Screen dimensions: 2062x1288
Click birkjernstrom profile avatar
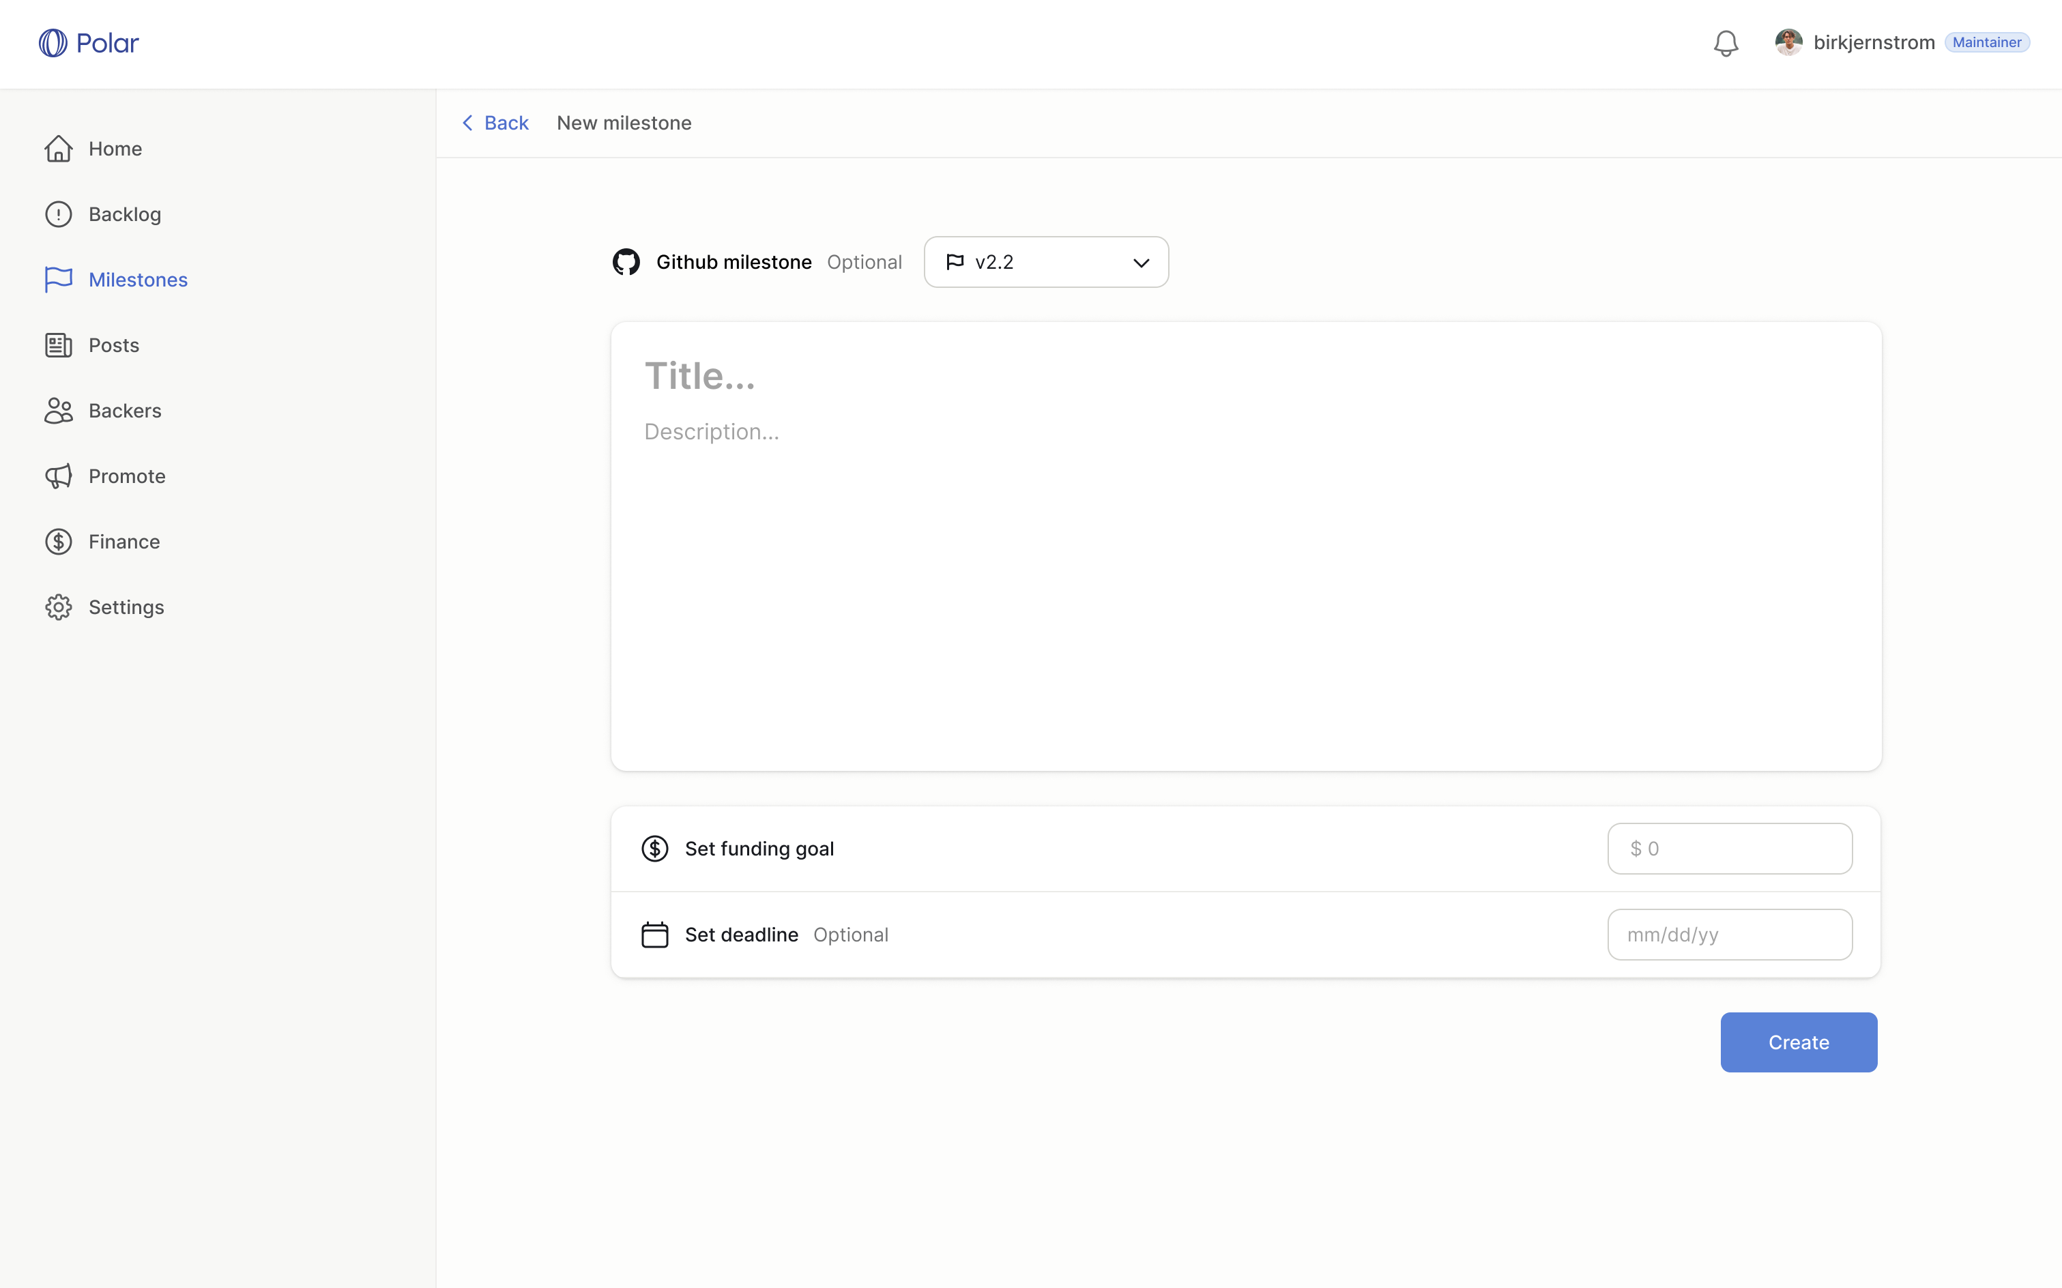(1788, 42)
